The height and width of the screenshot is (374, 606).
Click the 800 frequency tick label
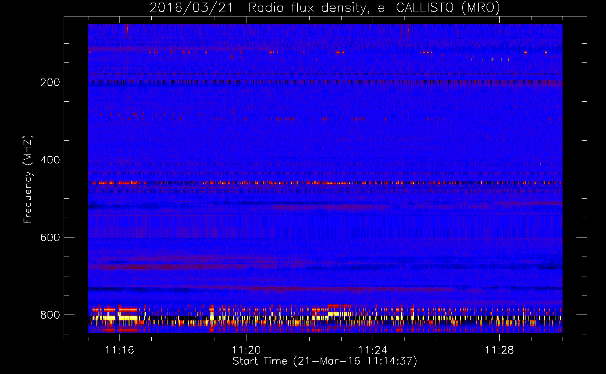[x=50, y=315]
